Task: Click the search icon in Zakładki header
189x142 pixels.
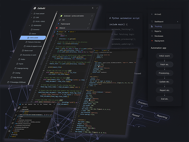Action: click(x=93, y=8)
